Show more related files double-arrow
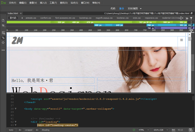Image resolution: width=195 pixels, height=132 pixels. click(187, 18)
